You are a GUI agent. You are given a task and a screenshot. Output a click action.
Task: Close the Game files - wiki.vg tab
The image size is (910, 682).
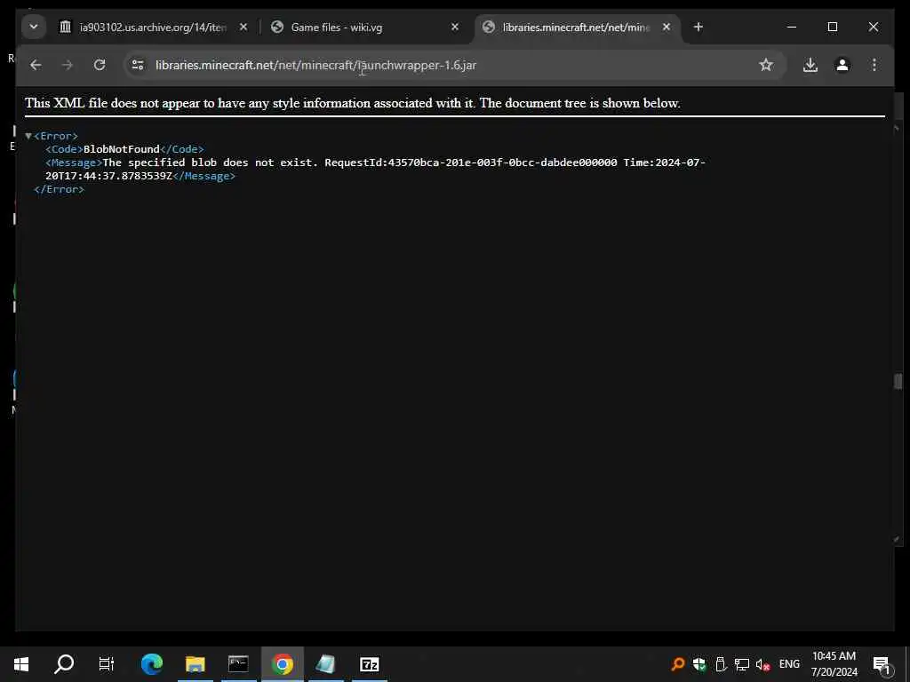click(x=455, y=28)
